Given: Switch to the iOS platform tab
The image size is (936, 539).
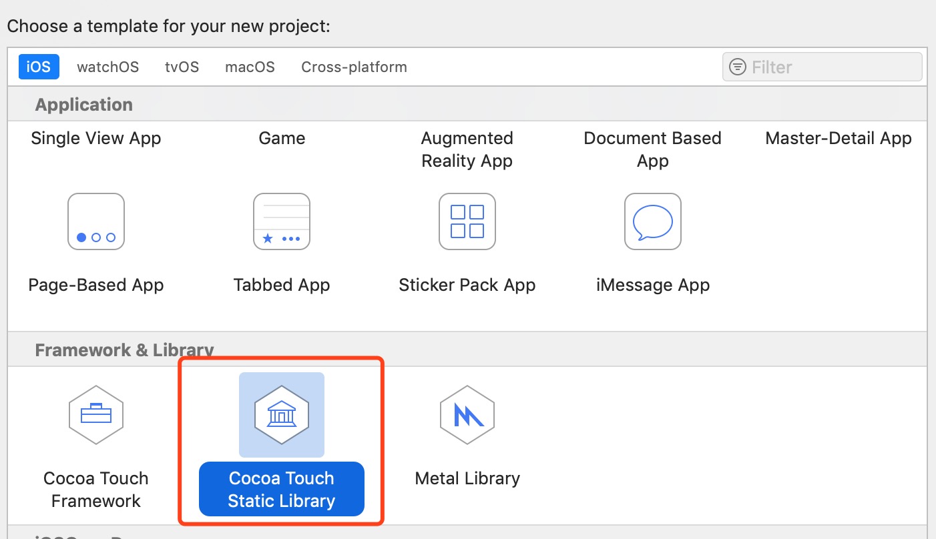Looking at the screenshot, I should (39, 67).
